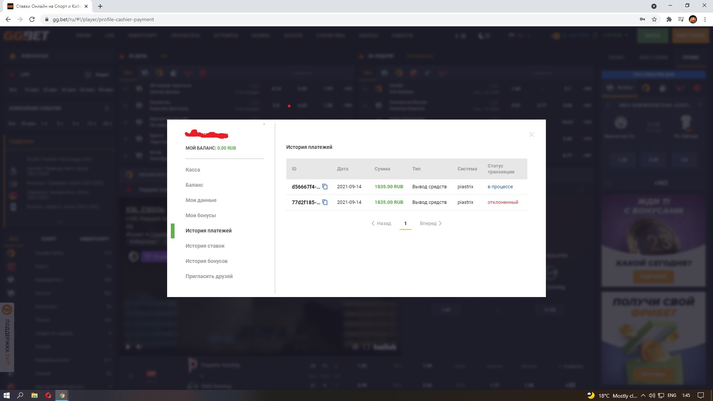Open Opera from the taskbar
The height and width of the screenshot is (401, 713).
click(48, 395)
